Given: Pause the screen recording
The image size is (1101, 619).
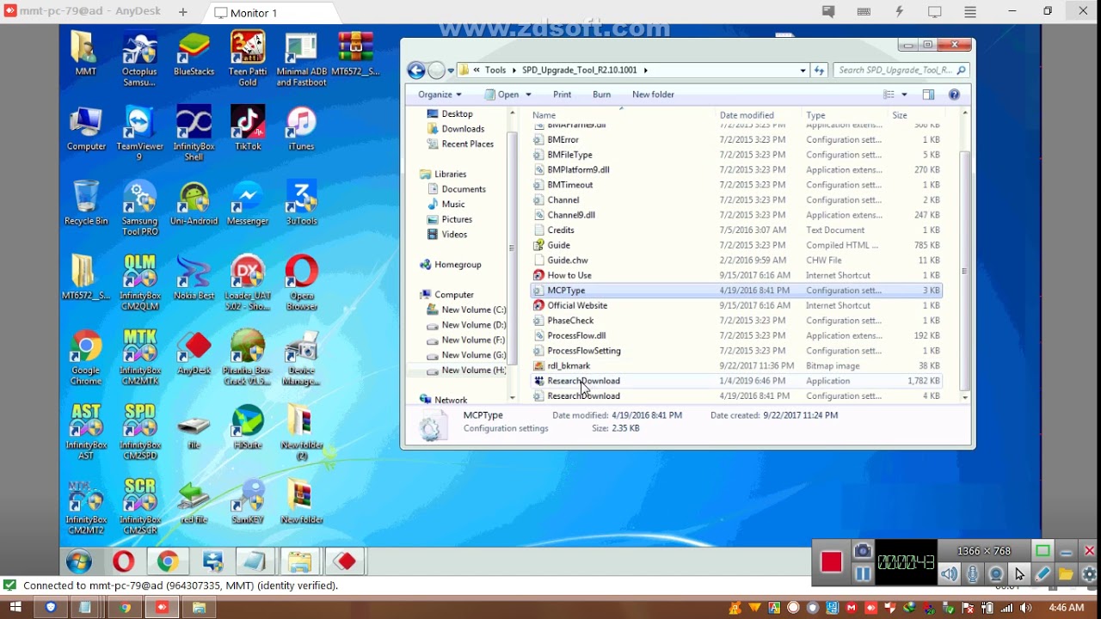Looking at the screenshot, I should [x=863, y=574].
